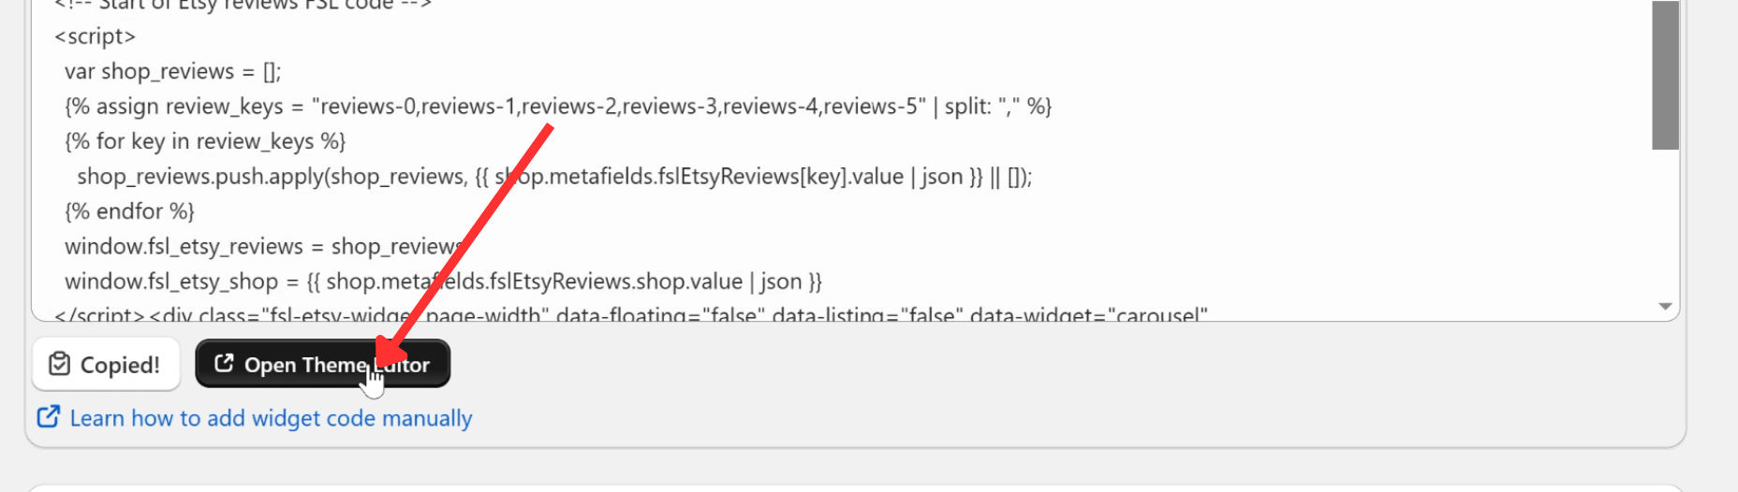Click the 'for key in review_keys' line
This screenshot has width=1738, height=492.
point(205,141)
